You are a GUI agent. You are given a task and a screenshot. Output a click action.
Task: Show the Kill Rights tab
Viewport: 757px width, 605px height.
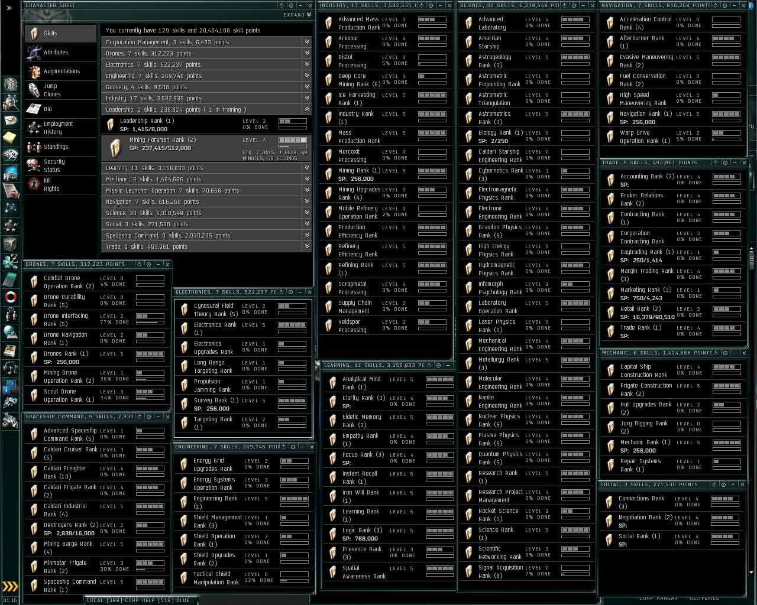coord(60,184)
